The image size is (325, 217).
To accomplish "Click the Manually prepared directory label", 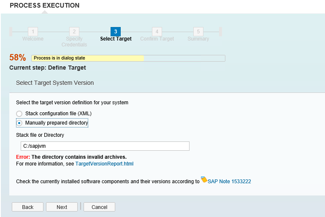I will [x=57, y=123].
